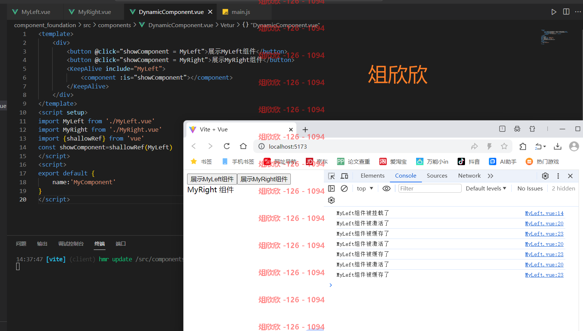Open a new browser tab

(x=305, y=130)
